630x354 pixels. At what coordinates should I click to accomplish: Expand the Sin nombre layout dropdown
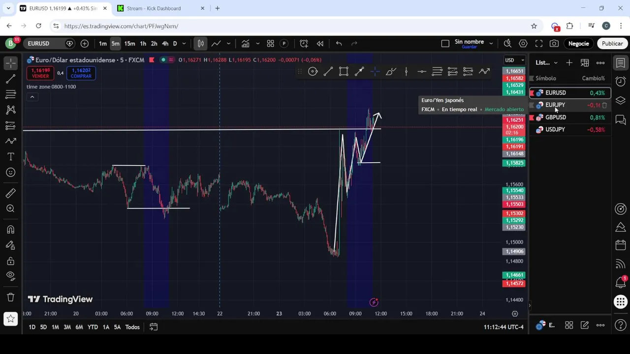point(491,43)
